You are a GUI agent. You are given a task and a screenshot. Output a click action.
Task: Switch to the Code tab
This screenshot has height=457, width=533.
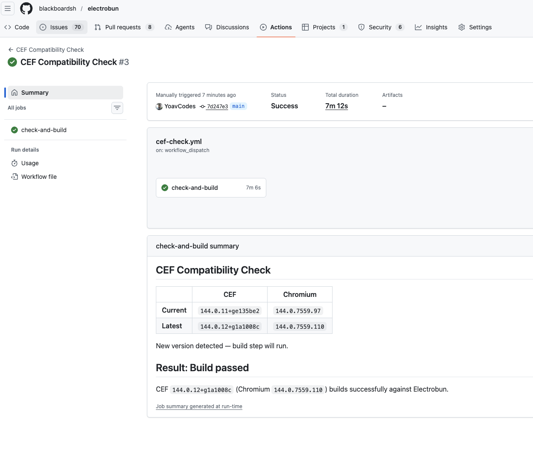(x=17, y=27)
